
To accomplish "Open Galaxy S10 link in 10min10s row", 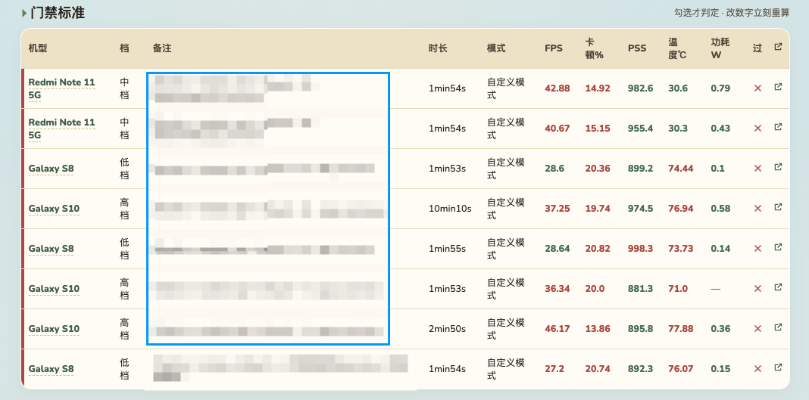I will click(x=54, y=209).
